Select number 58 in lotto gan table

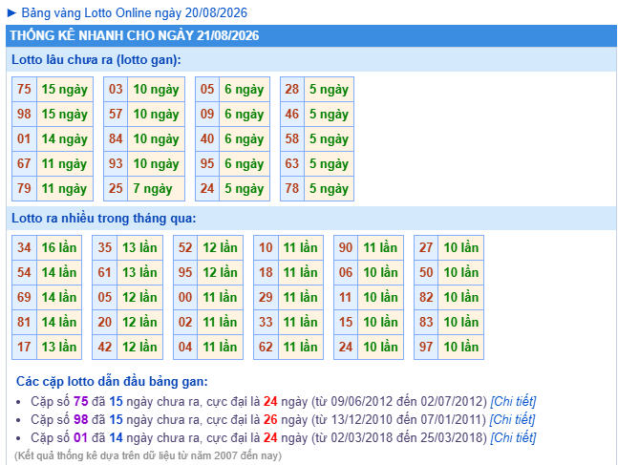point(292,138)
